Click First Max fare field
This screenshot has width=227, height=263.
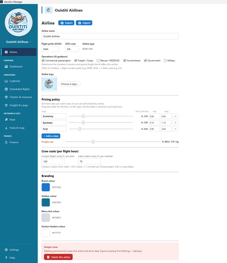pos(166,129)
